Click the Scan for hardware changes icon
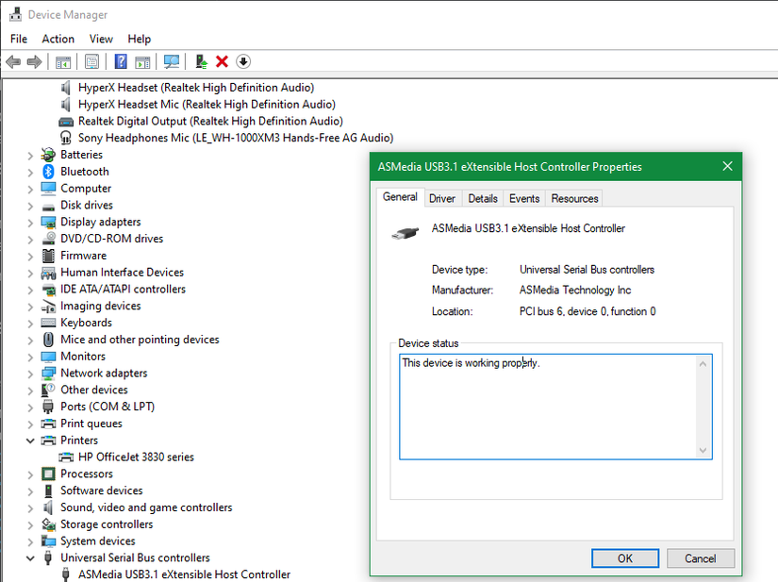Screen dimensions: 778x582 click(172, 61)
